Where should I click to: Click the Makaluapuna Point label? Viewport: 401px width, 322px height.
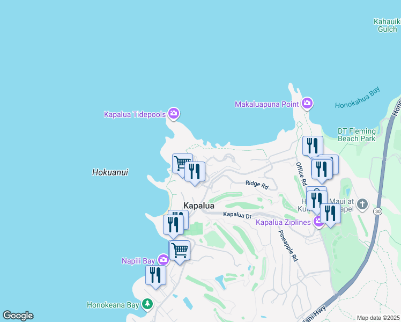(x=267, y=104)
